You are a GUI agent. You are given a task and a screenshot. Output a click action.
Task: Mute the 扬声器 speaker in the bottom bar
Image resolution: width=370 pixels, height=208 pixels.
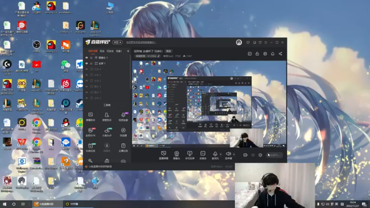pos(228,155)
